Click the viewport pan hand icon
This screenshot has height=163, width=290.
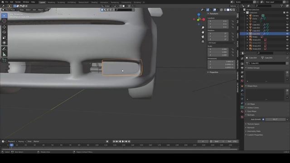pos(203,32)
